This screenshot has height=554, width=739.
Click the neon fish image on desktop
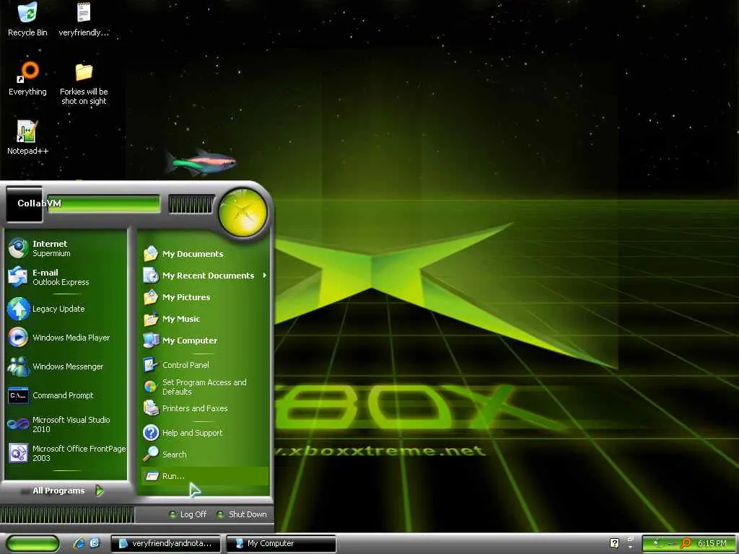click(201, 162)
